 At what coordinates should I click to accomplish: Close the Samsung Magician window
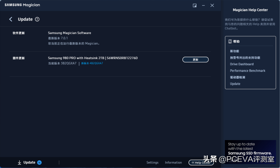212,6
